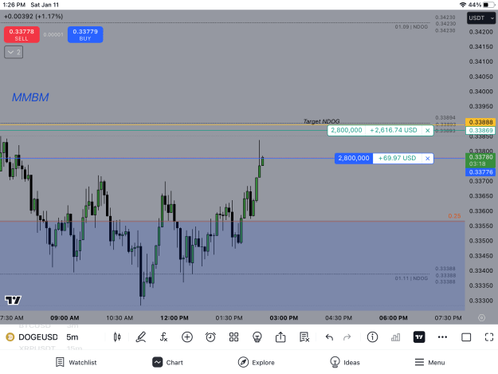The image size is (498, 374).
Task: Tap the TradingView logo button in toolbar
Action: coord(419,337)
